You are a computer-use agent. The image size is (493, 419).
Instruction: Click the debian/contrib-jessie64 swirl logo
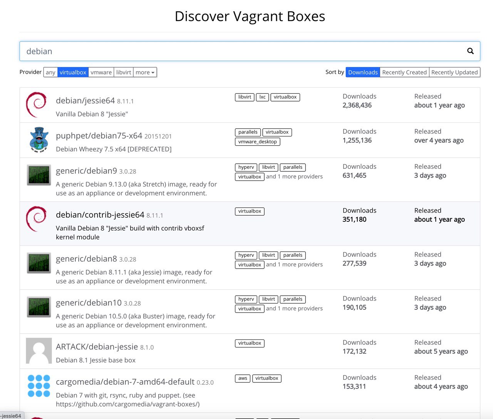36,219
